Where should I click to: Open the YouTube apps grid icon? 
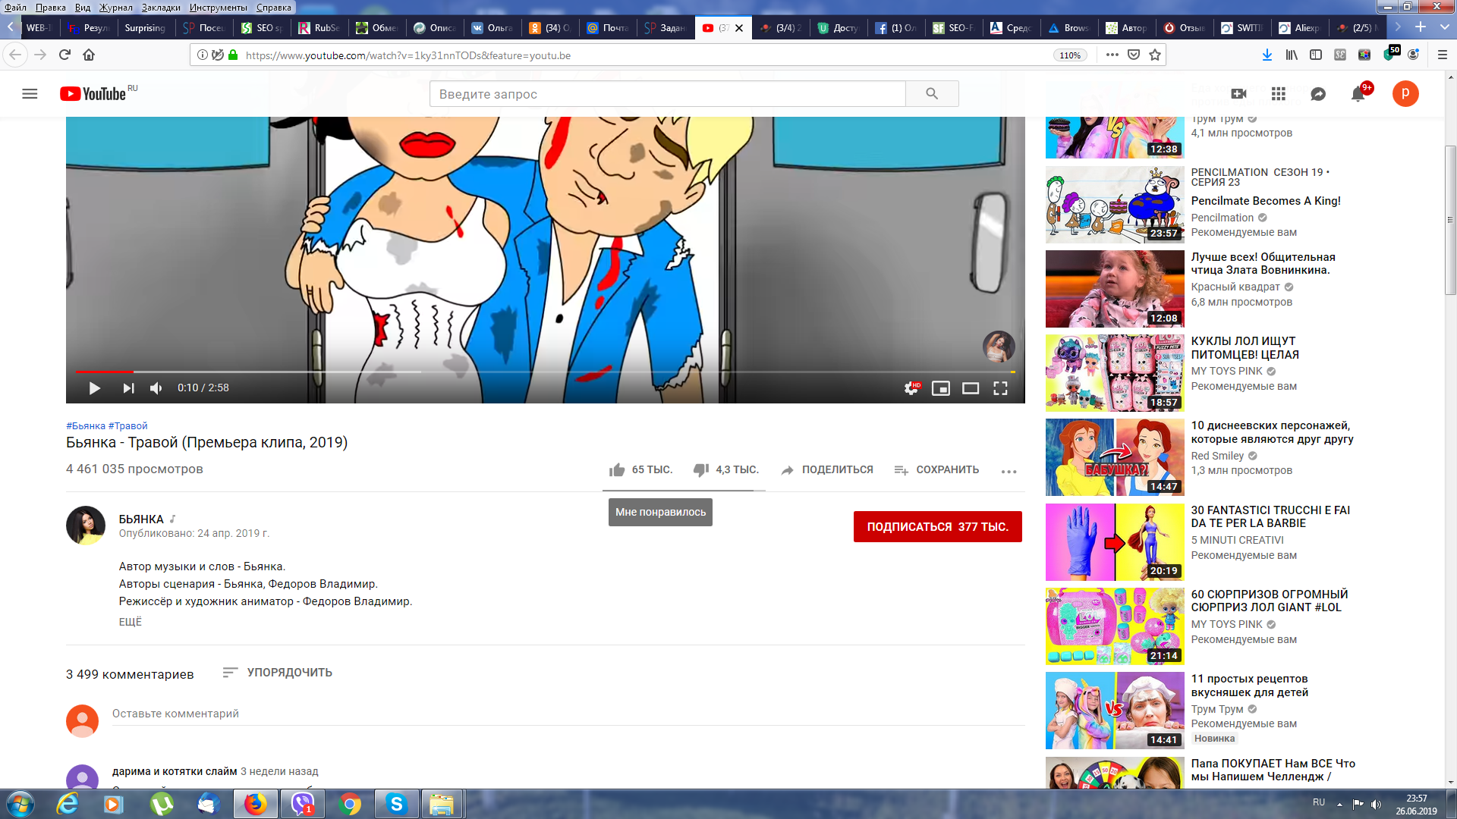(x=1279, y=94)
